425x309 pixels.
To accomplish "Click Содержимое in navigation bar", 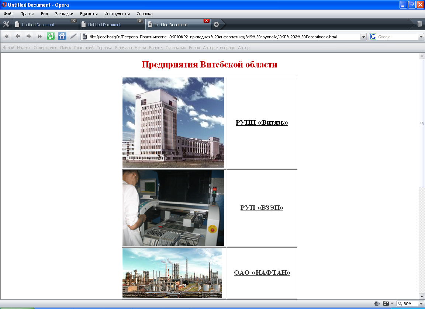I will [x=45, y=48].
